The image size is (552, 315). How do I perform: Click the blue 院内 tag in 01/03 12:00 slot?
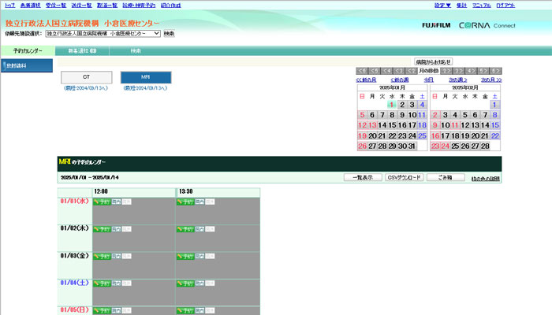[116, 256]
